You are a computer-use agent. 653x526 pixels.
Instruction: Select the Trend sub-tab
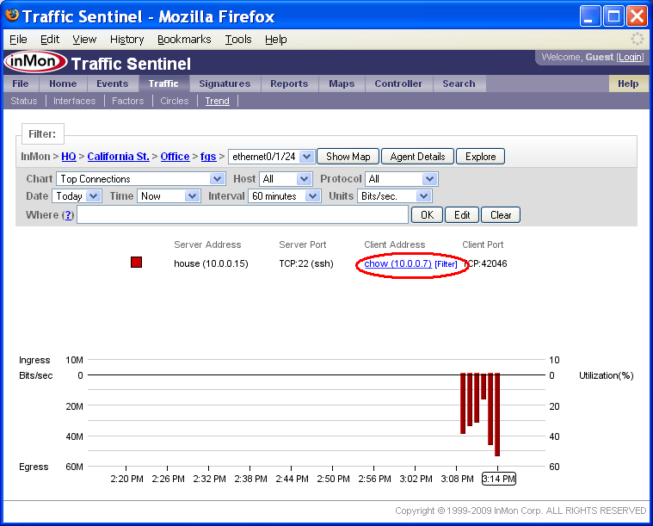[x=217, y=101]
